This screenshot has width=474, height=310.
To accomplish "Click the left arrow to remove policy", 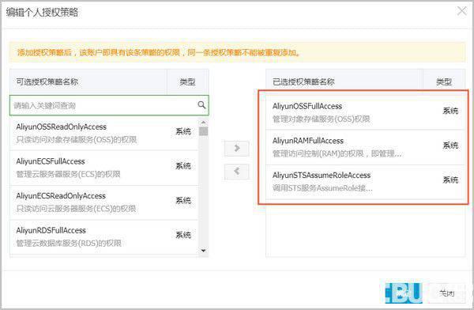I will point(237,172).
